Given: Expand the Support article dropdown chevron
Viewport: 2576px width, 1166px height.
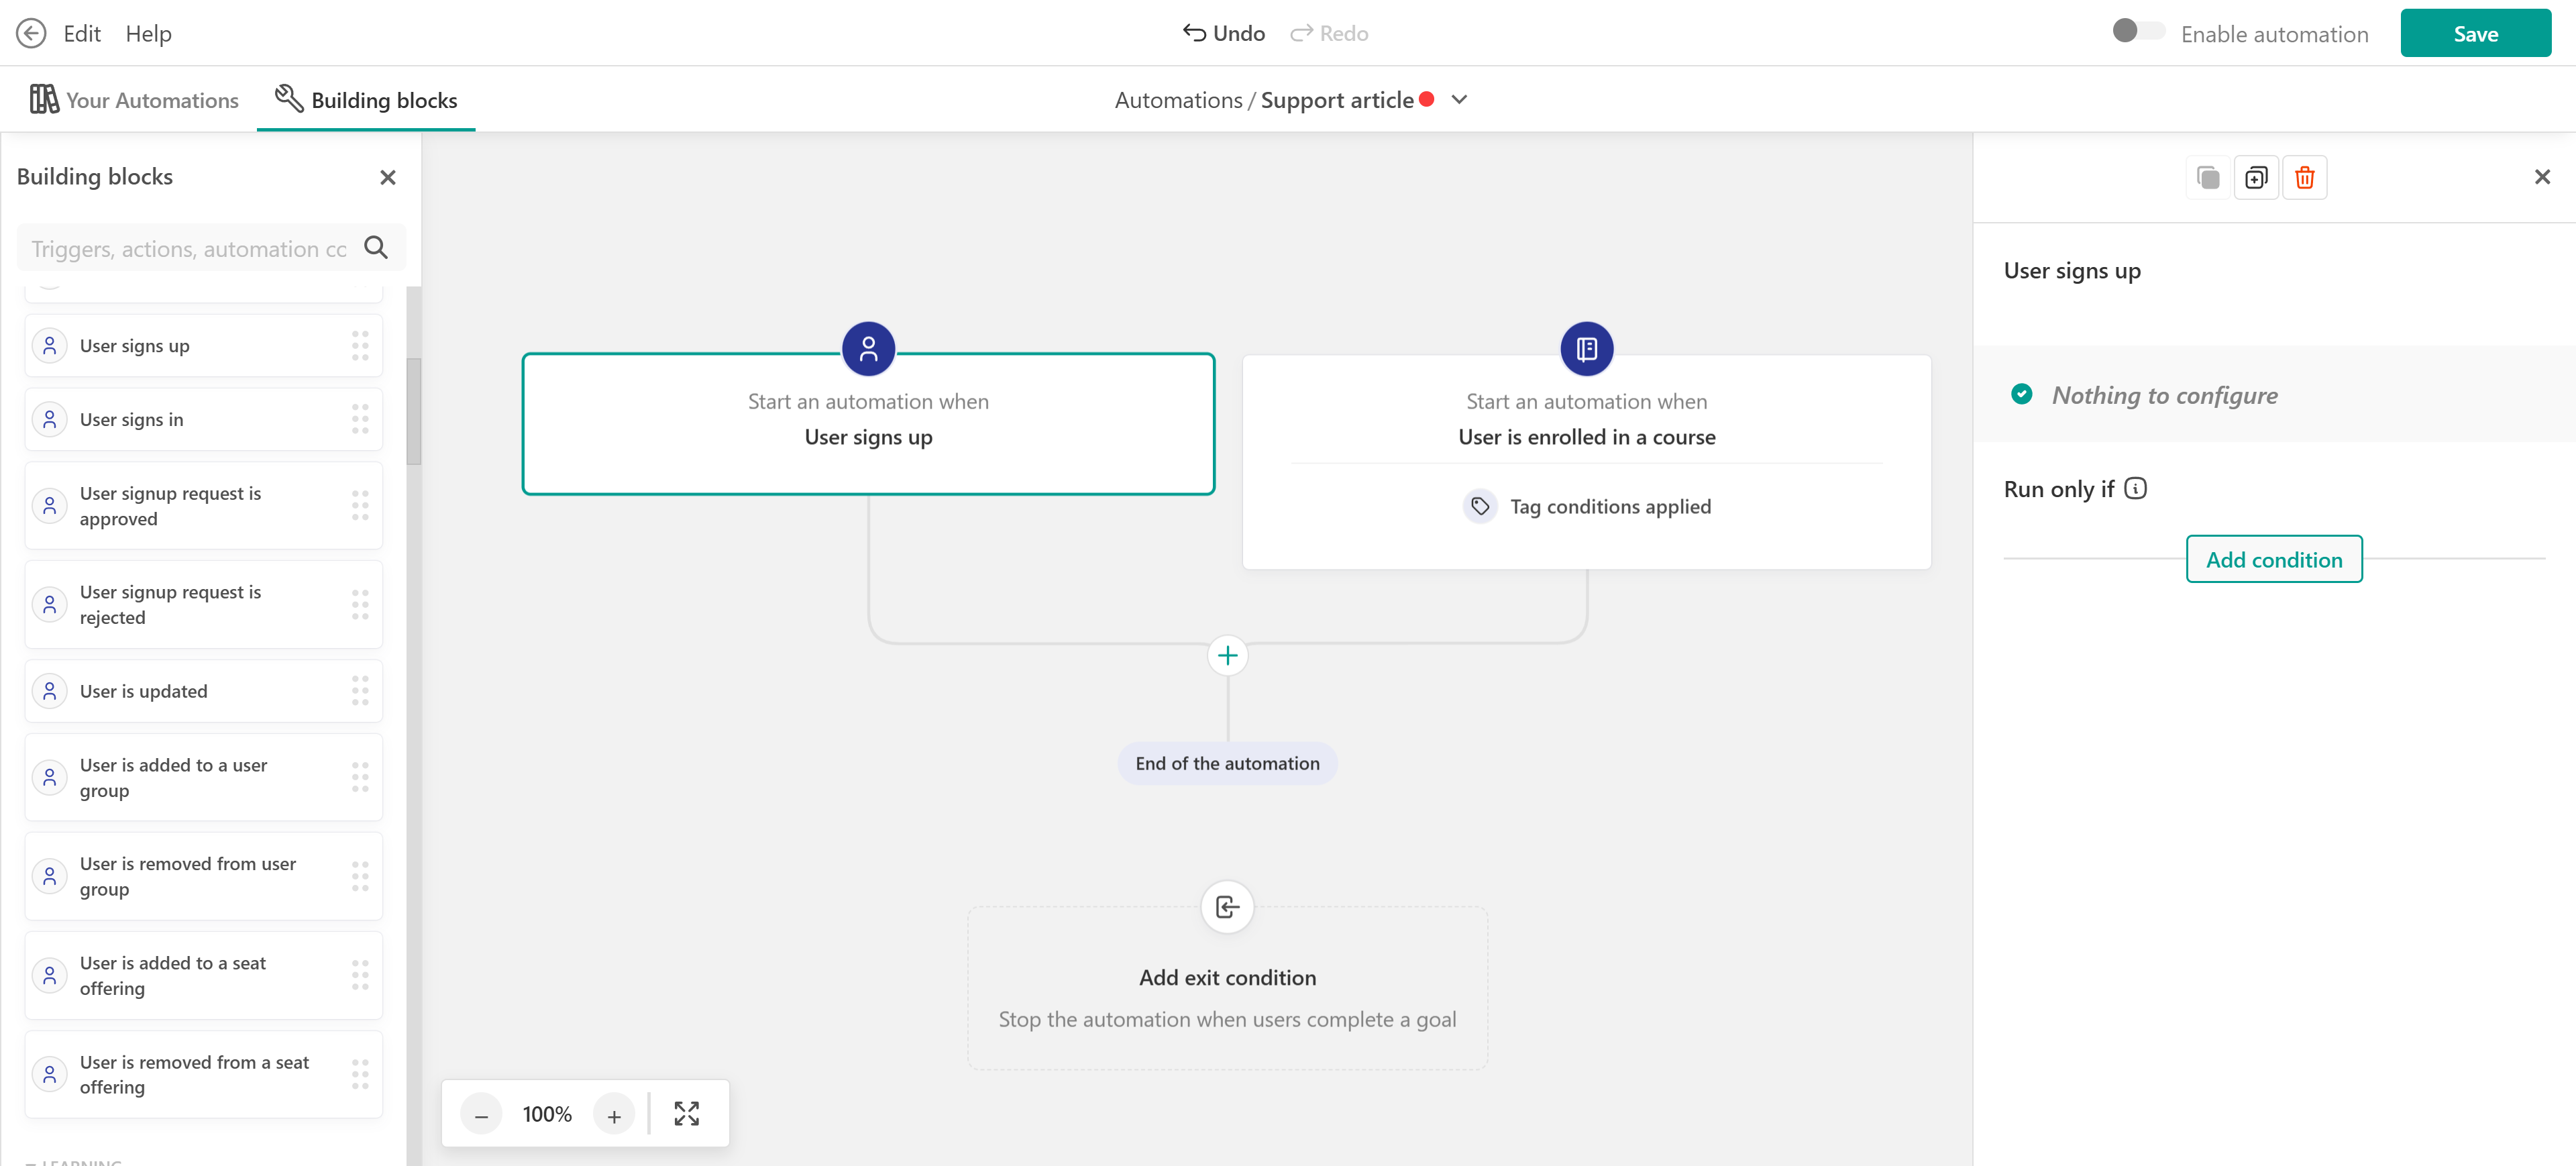Looking at the screenshot, I should pos(1459,100).
